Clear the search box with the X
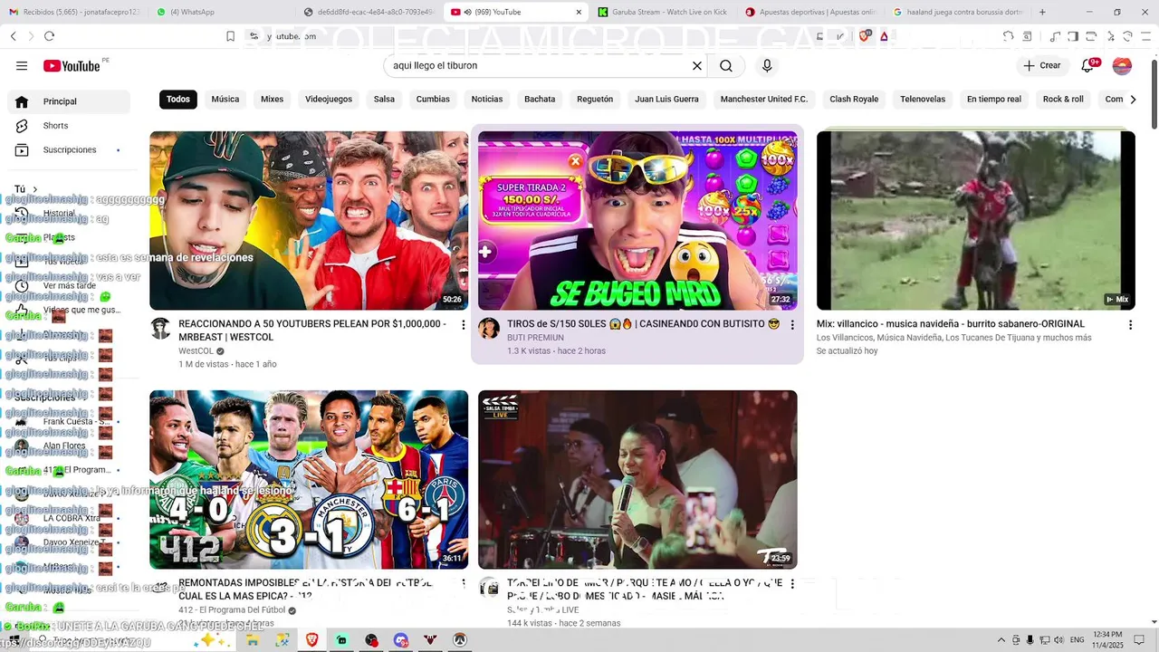 click(x=697, y=65)
